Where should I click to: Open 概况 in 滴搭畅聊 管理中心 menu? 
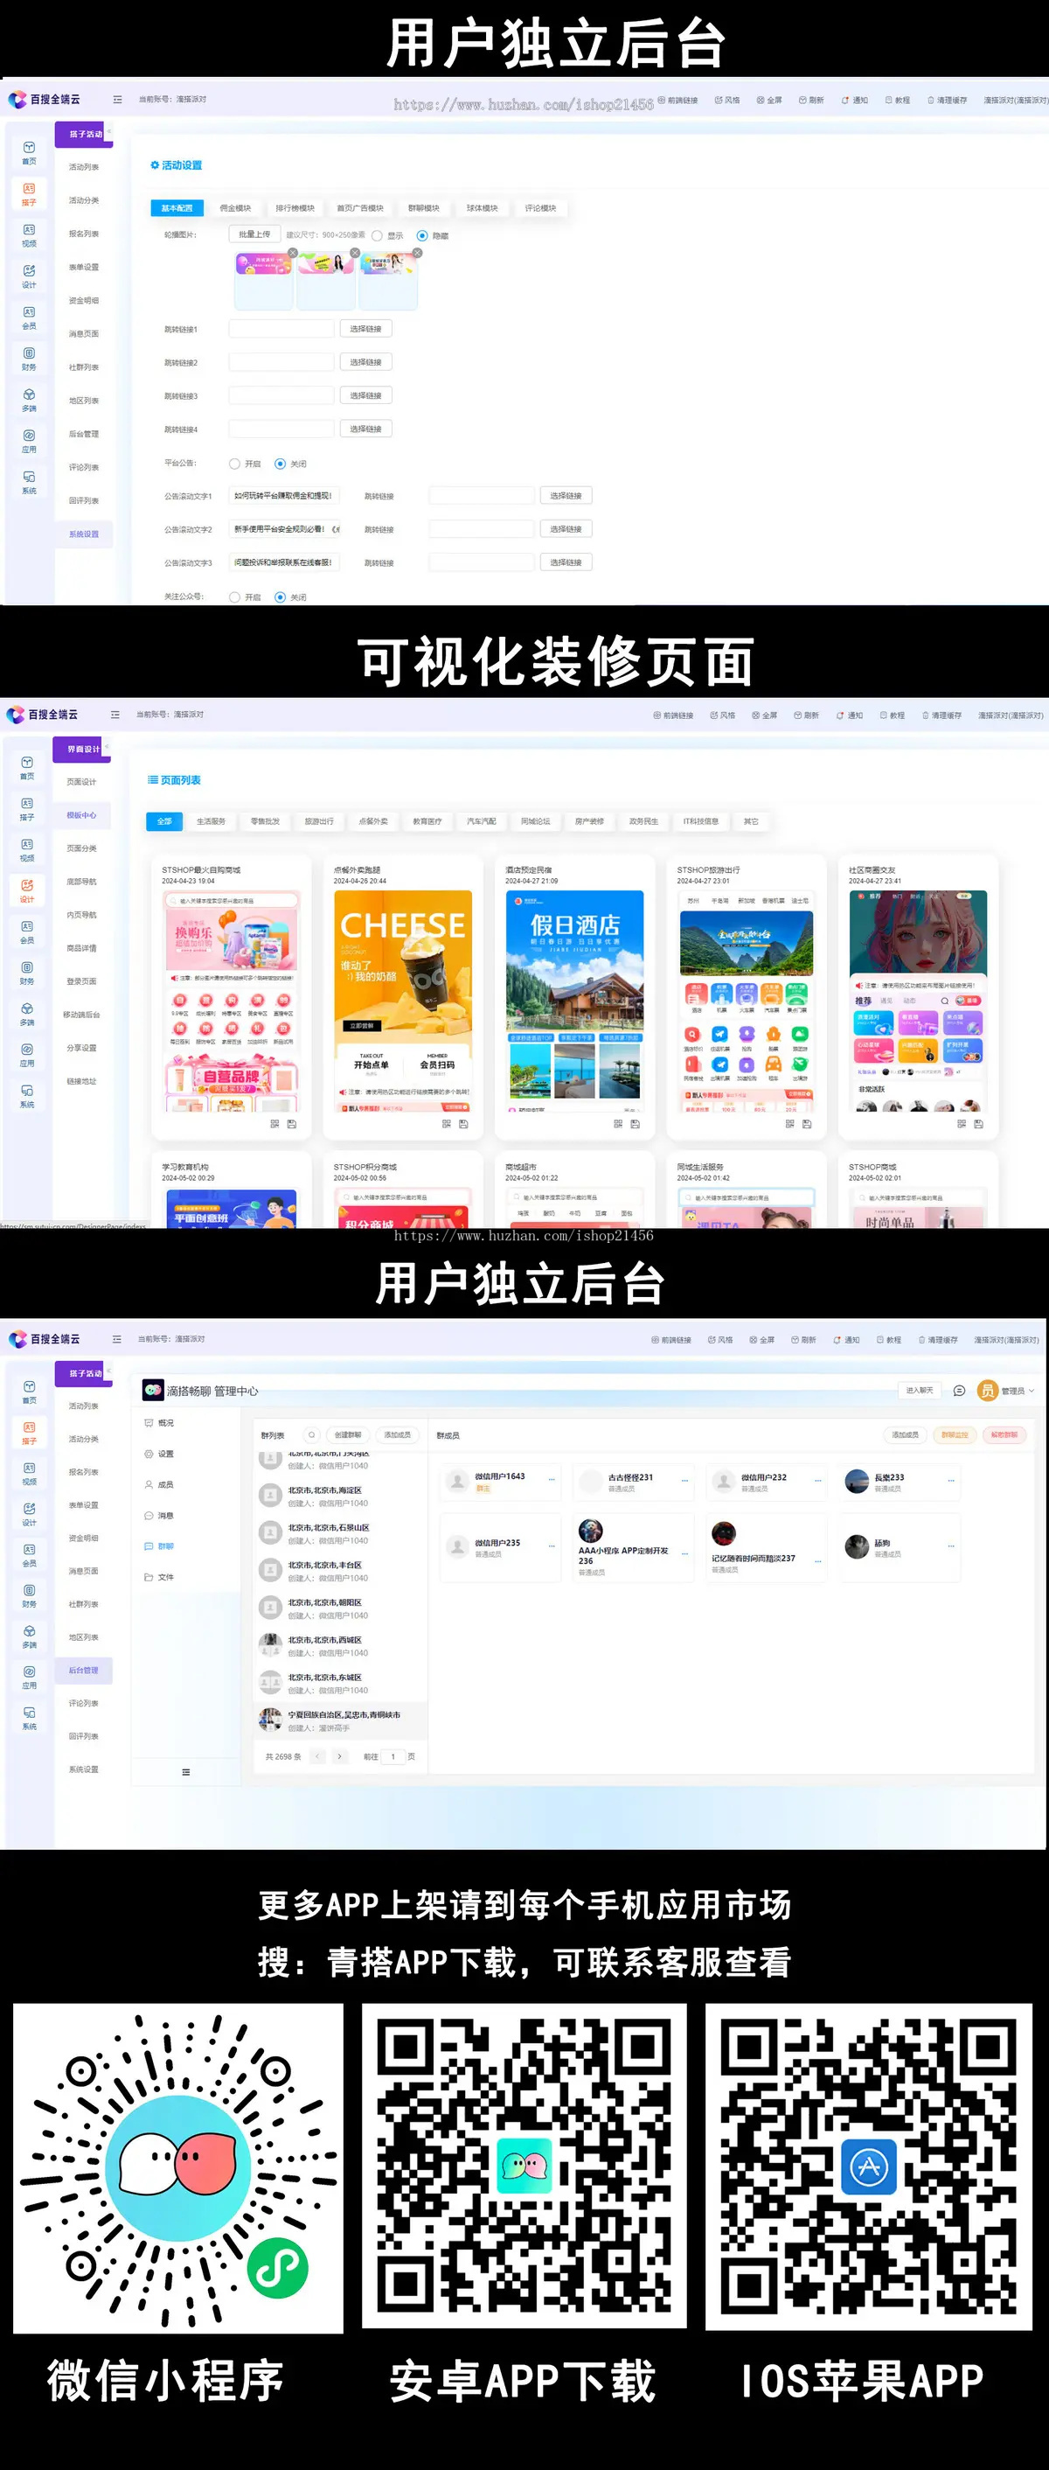pos(159,1423)
